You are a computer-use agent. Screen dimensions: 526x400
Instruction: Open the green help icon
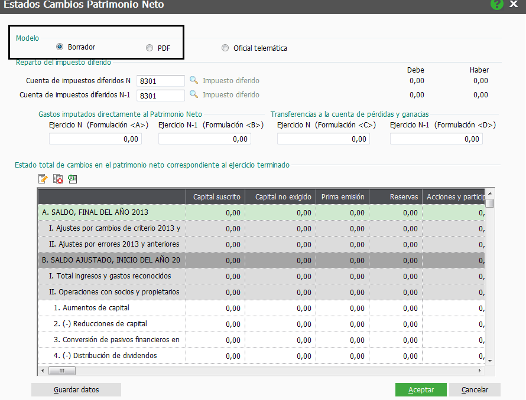pyautogui.click(x=496, y=4)
